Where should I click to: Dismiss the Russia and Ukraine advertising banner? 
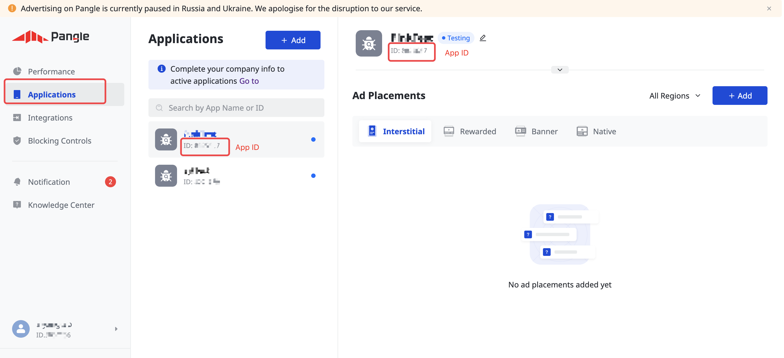(769, 9)
